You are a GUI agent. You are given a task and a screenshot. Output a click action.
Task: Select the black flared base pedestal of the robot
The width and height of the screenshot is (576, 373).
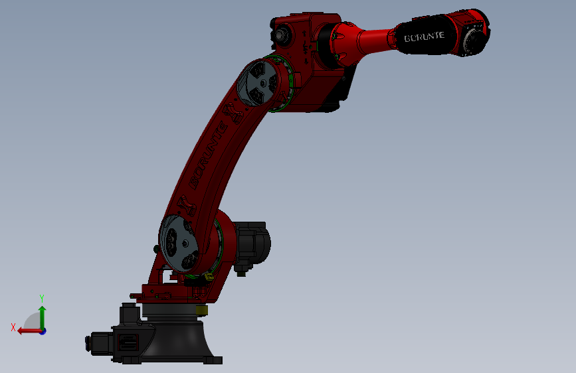pos(180,340)
